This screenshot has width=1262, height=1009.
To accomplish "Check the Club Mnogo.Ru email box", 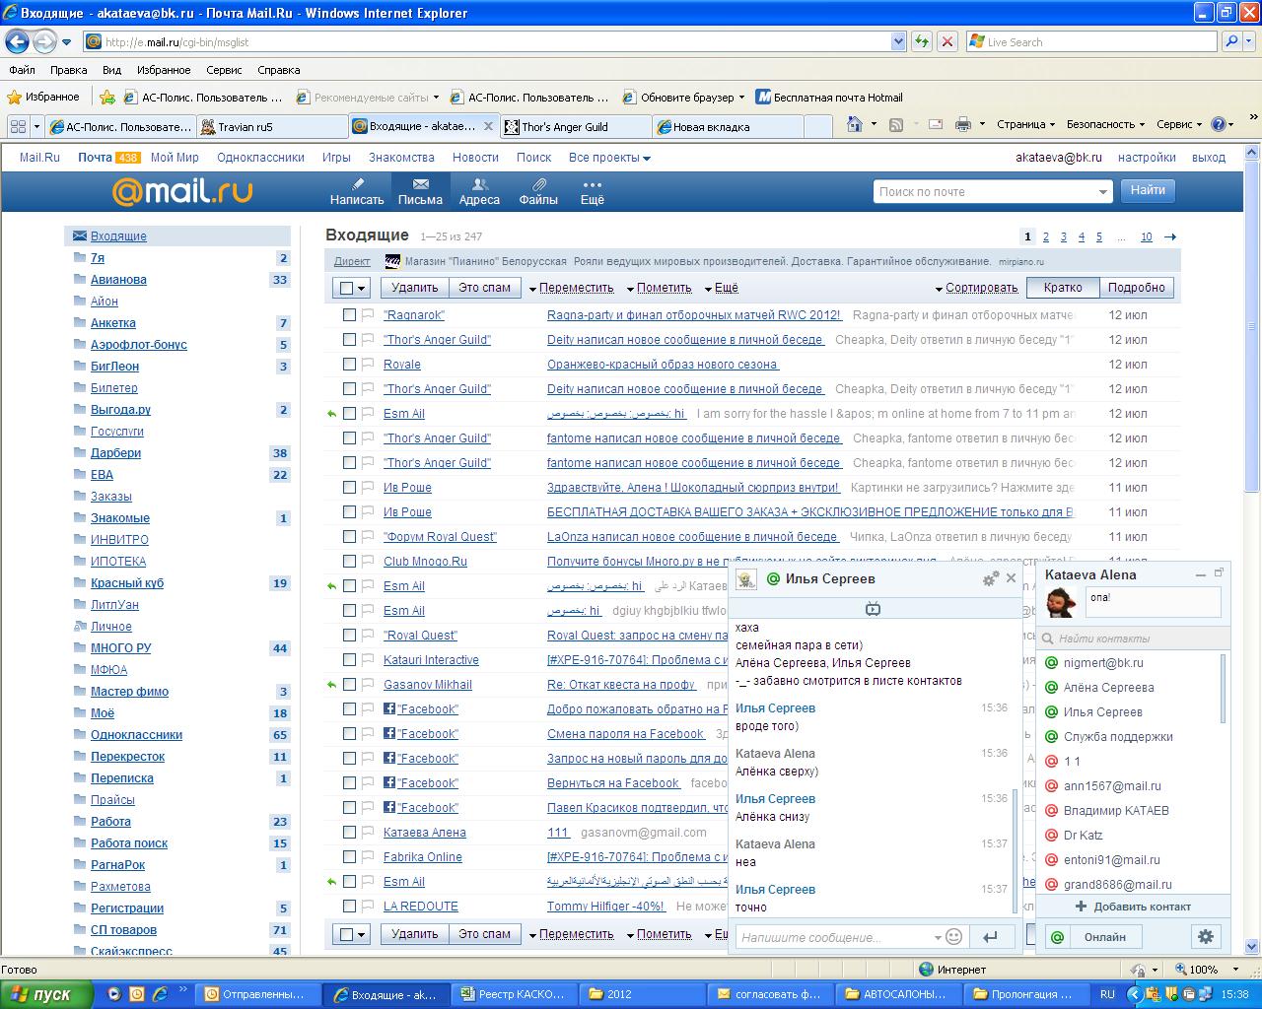I will tap(349, 562).
